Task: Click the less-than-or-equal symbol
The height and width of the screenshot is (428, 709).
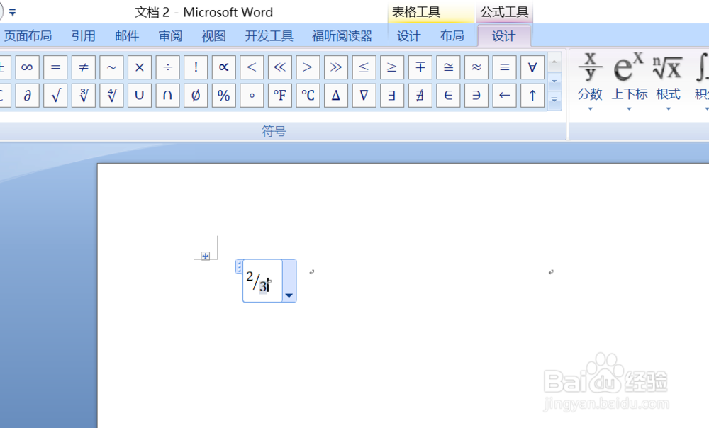Action: (364, 67)
